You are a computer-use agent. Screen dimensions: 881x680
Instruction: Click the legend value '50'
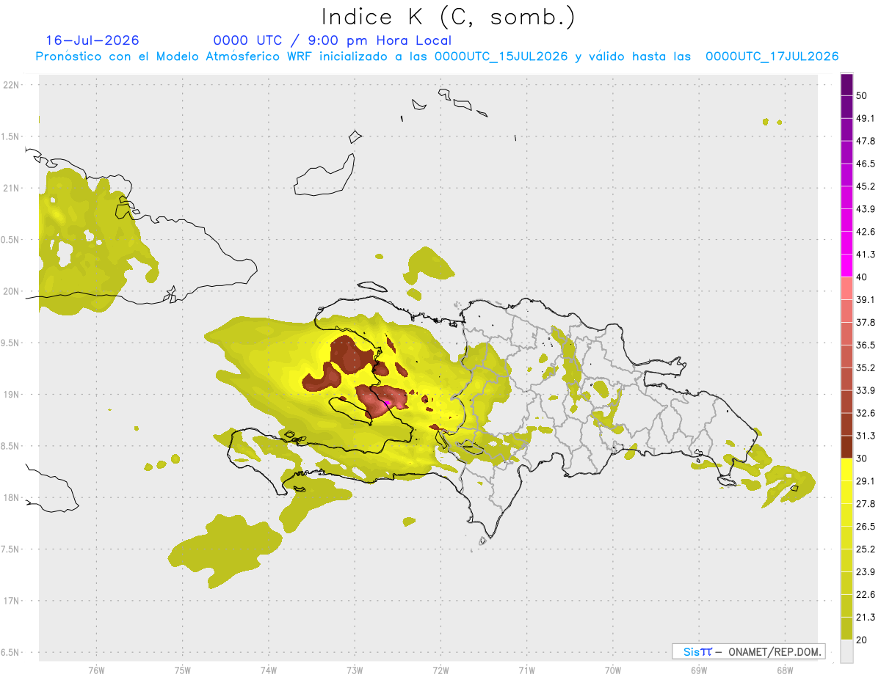[862, 96]
